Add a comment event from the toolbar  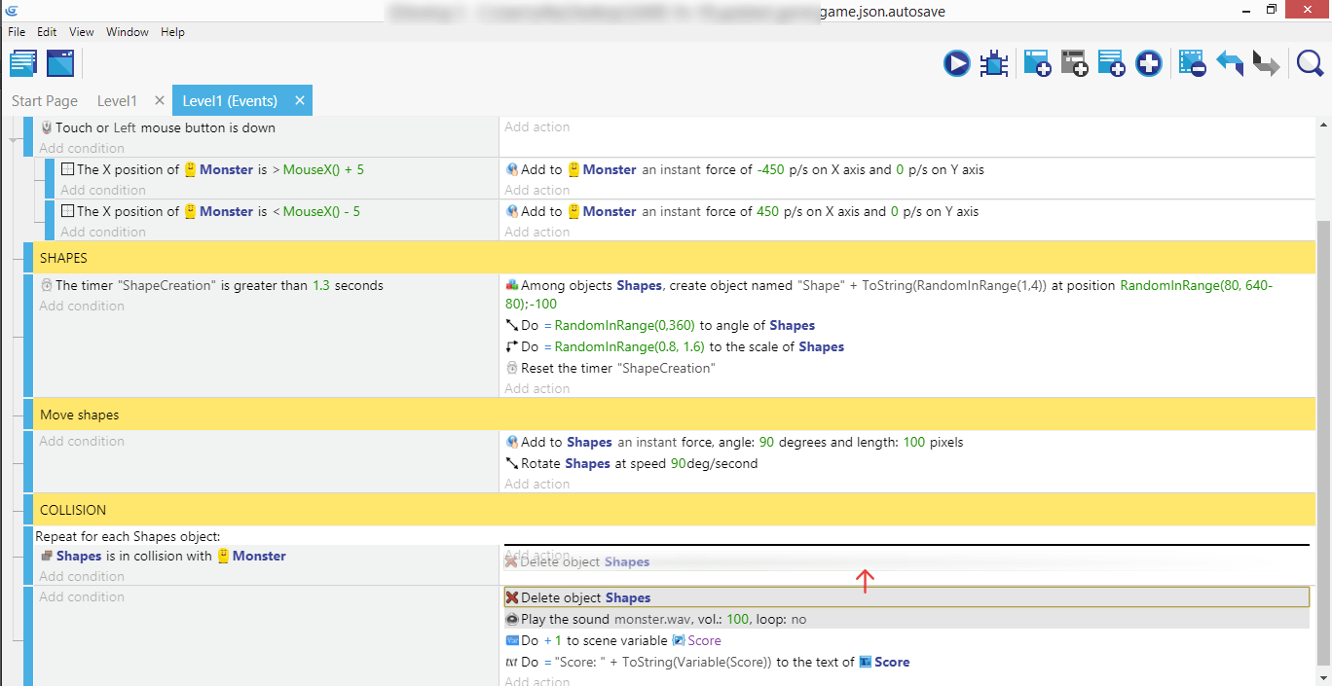[x=1111, y=64]
